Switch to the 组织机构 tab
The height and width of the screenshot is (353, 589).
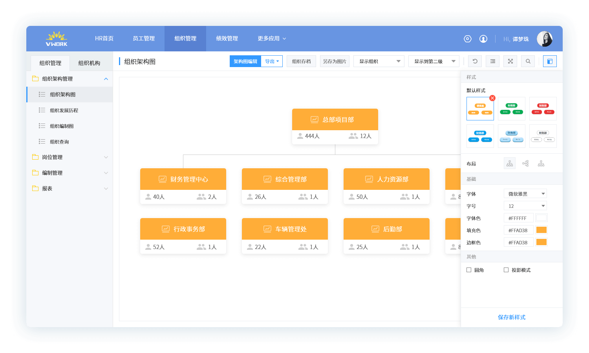click(x=89, y=63)
